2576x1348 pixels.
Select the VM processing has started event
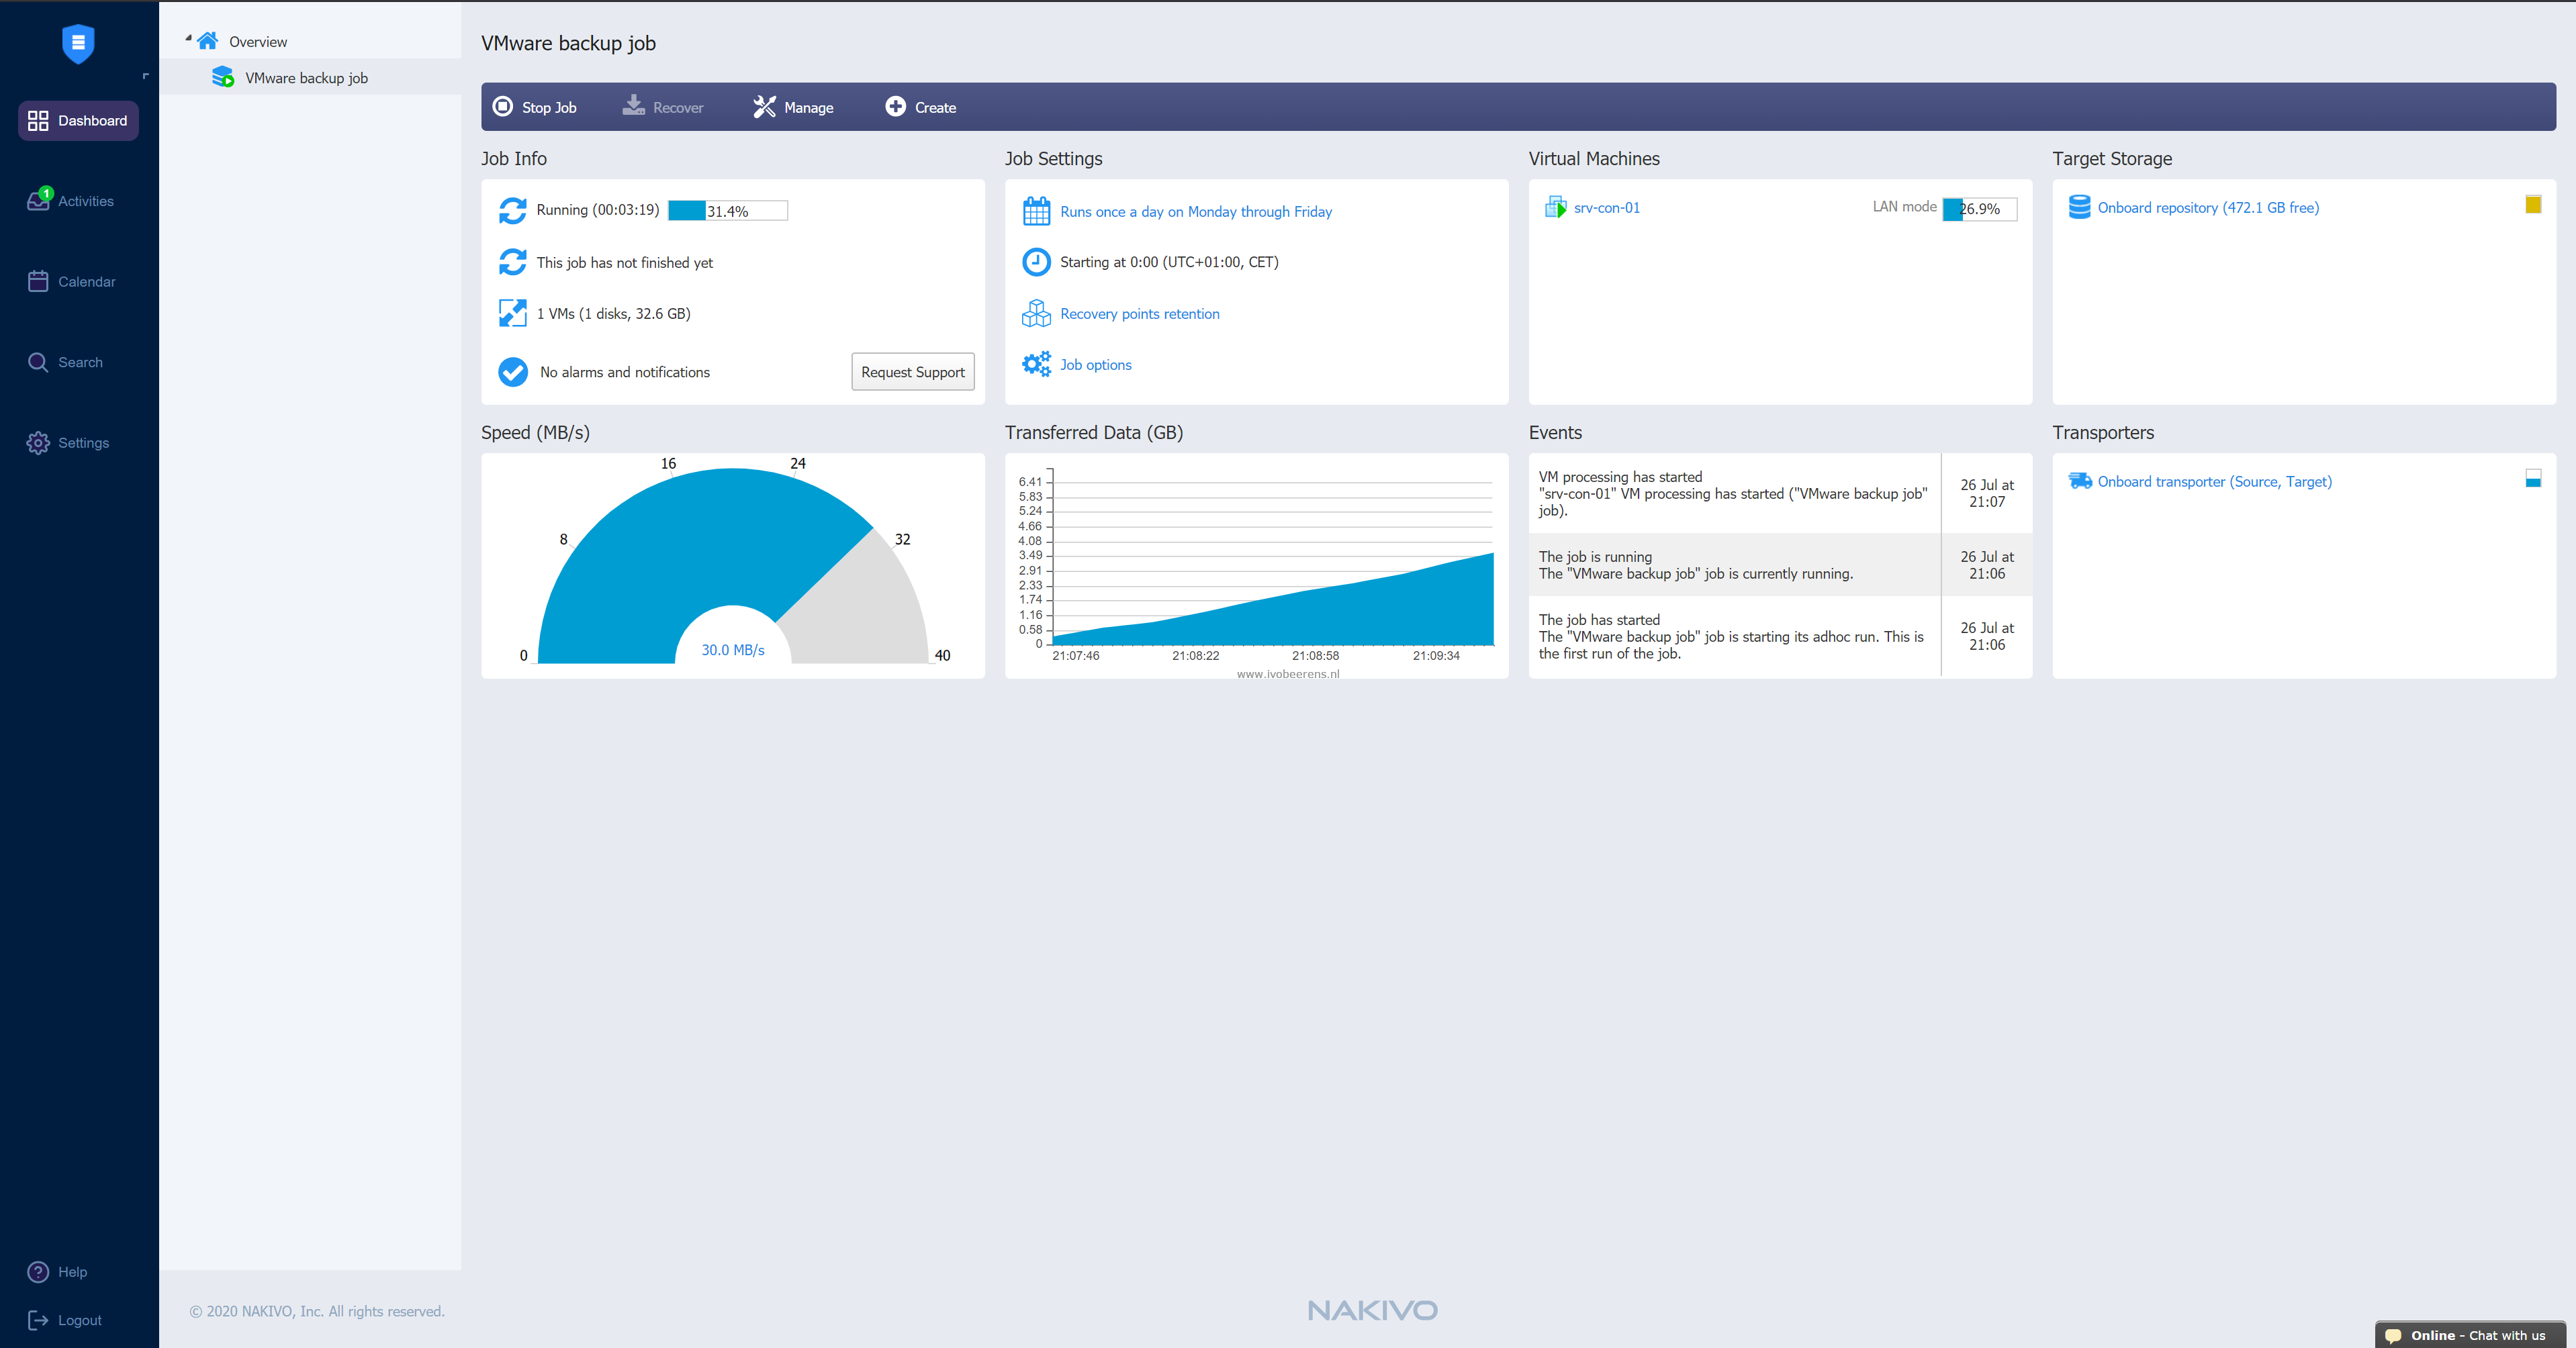1780,494
